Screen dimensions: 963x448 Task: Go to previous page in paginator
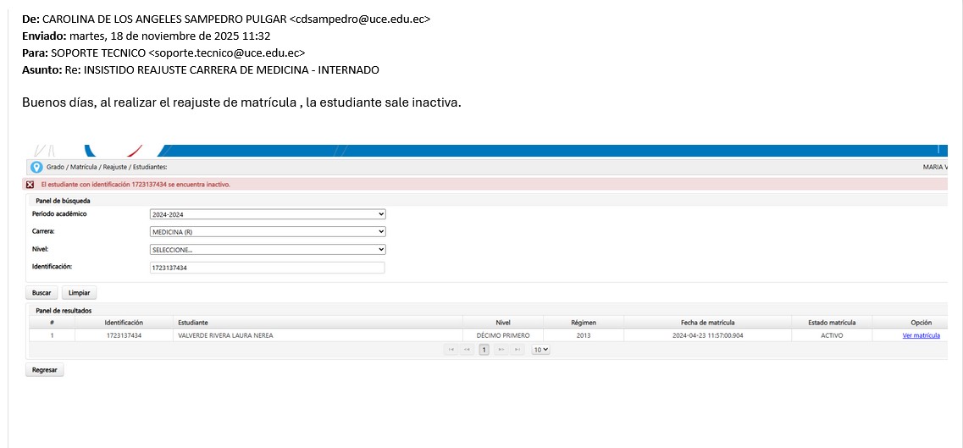[x=468, y=349]
